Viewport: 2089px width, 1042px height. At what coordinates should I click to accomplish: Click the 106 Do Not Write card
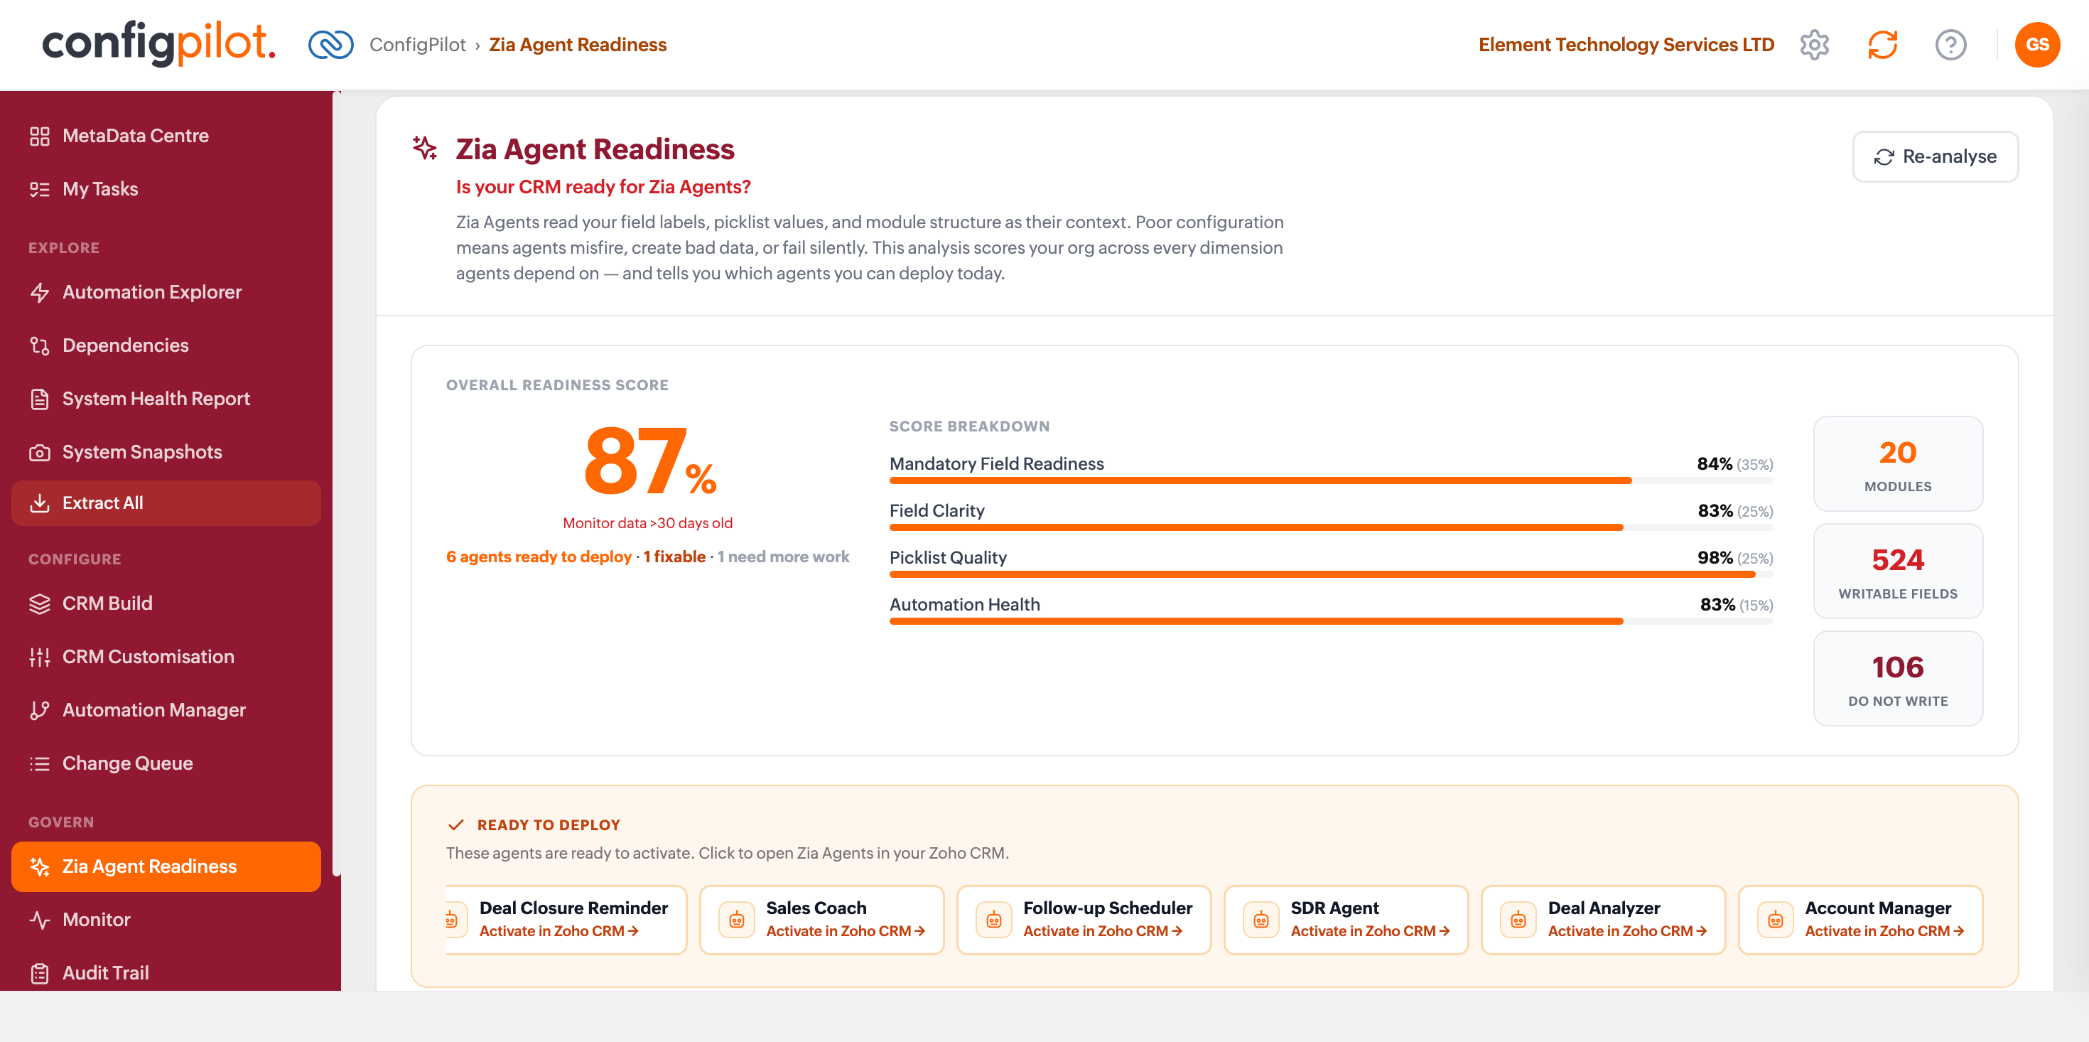(1898, 678)
